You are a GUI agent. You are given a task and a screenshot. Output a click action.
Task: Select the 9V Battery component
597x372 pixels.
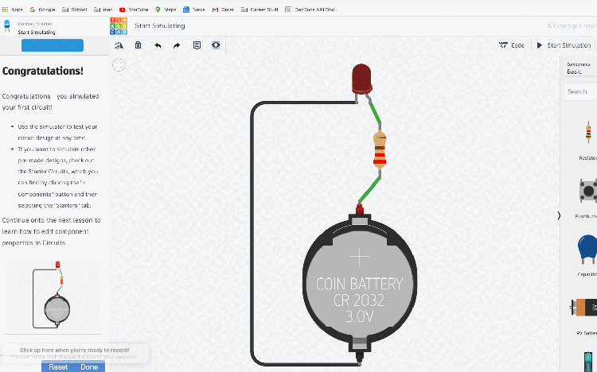coord(586,308)
